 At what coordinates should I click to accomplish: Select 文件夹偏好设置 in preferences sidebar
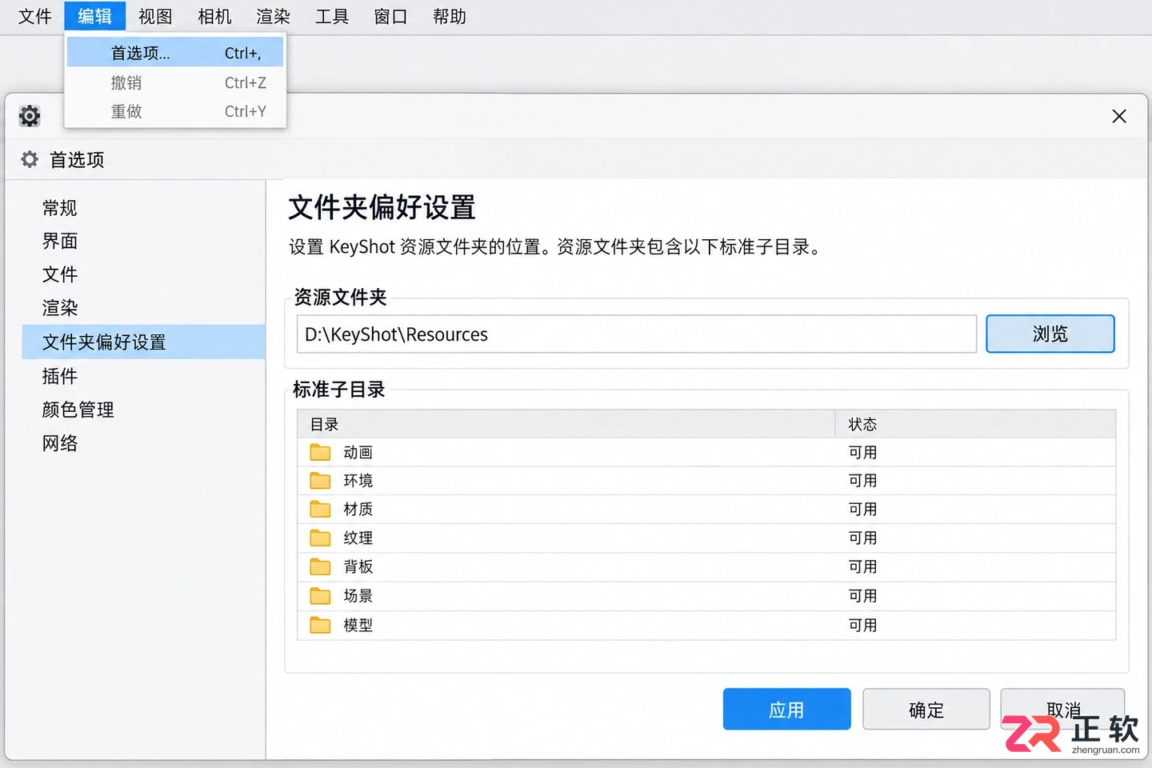point(144,342)
